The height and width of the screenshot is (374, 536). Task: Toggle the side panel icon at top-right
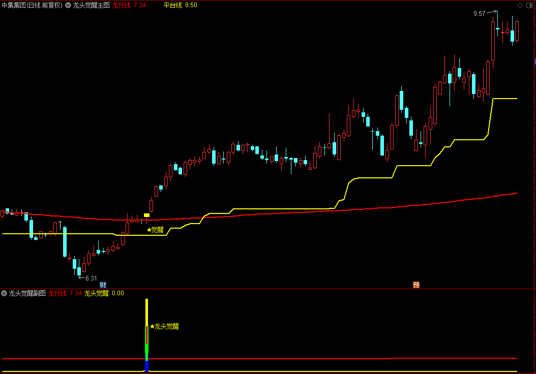529,5
